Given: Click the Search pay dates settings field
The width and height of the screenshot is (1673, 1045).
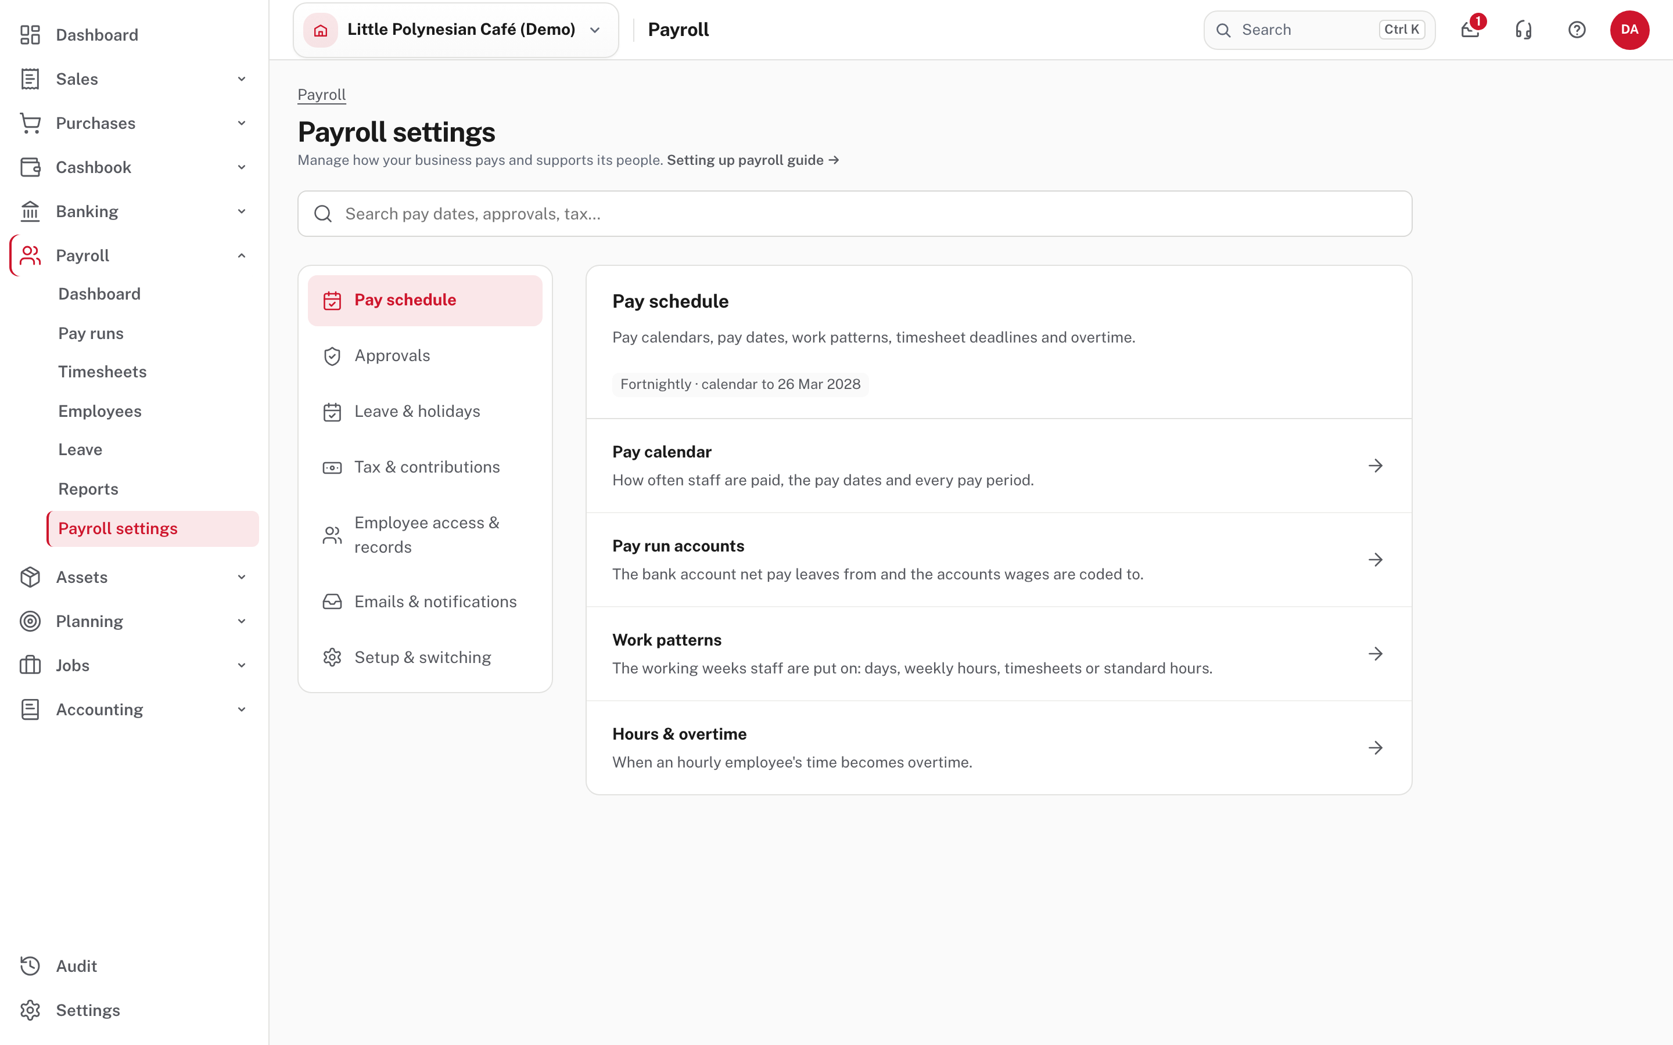Looking at the screenshot, I should (x=855, y=214).
